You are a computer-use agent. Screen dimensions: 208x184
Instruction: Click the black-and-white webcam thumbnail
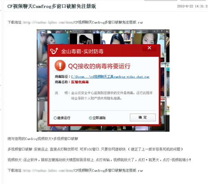85,39
